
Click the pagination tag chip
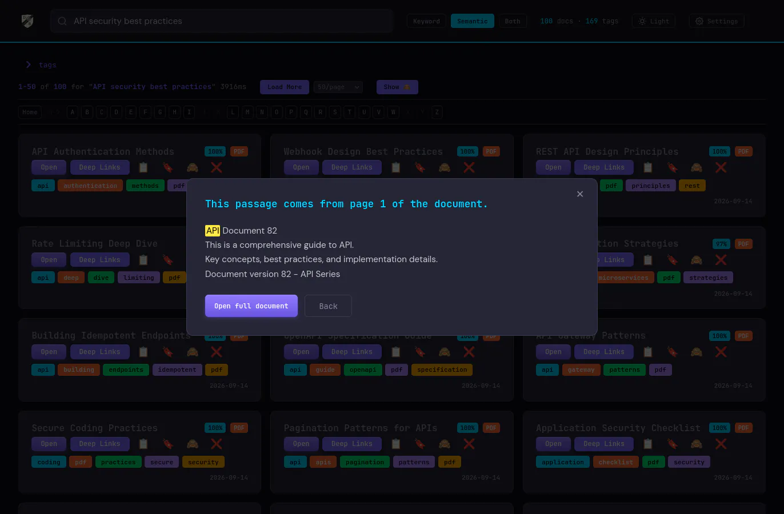pyautogui.click(x=365, y=462)
